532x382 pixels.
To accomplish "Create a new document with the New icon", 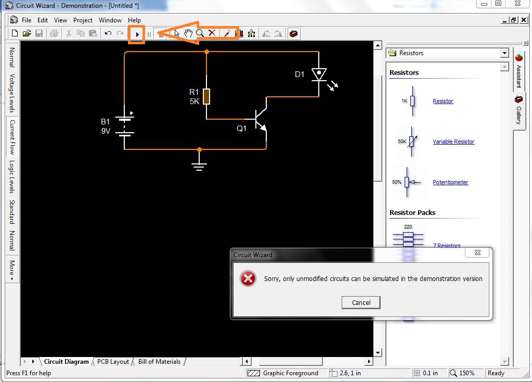I will (15, 33).
